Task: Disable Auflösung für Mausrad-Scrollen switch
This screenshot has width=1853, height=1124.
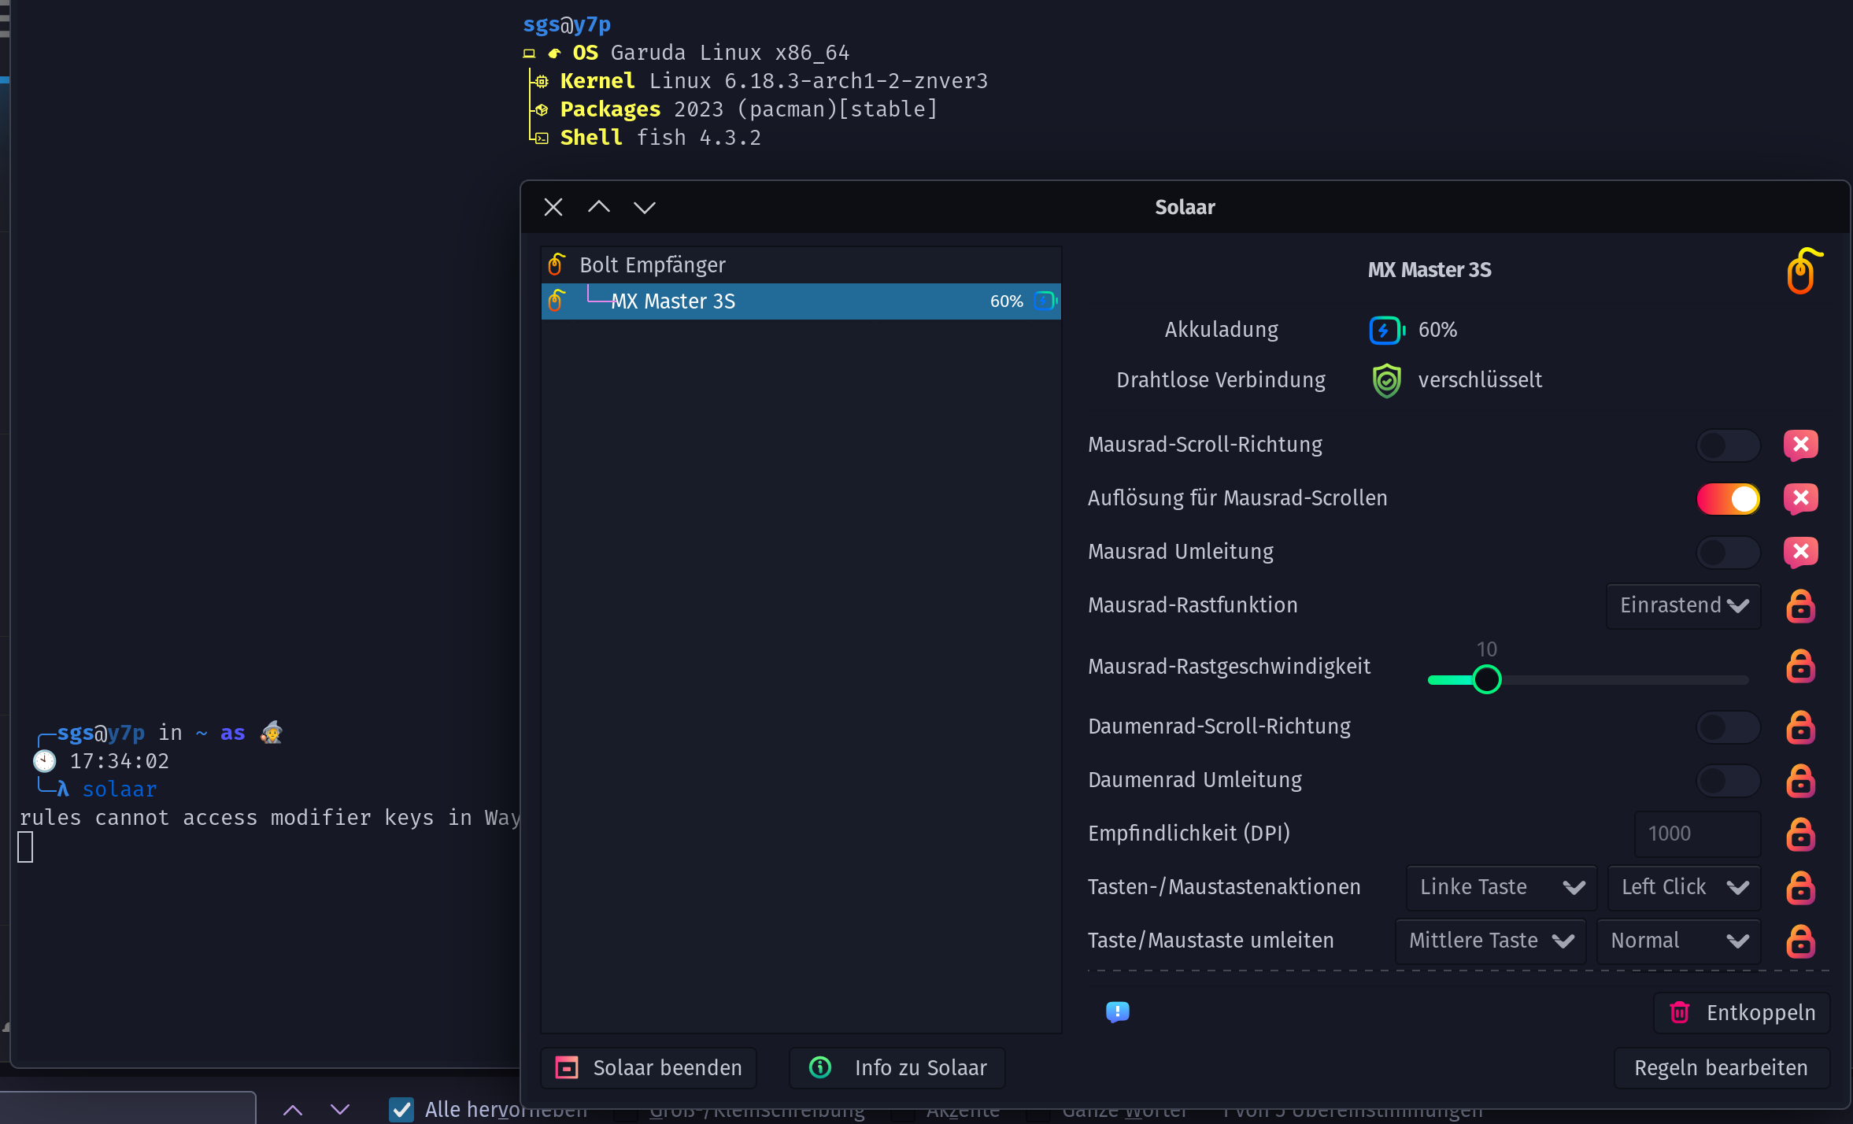Action: point(1728,498)
